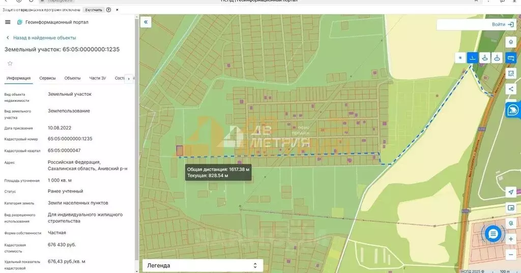Screen dimensions: 521x273
Task: Click the Геоинформационный портал title
Action: click(x=57, y=22)
